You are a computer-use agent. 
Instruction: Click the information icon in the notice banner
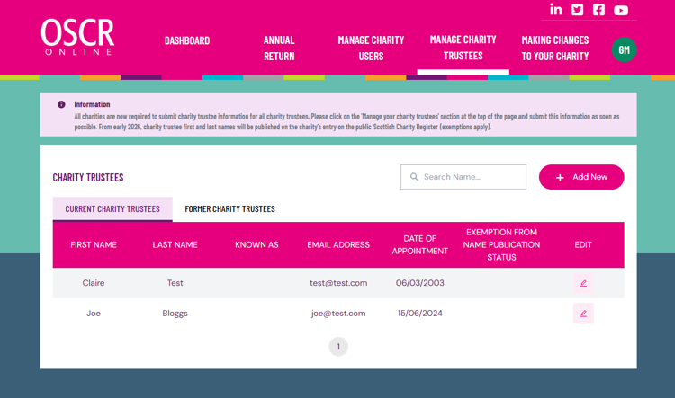pyautogui.click(x=62, y=104)
